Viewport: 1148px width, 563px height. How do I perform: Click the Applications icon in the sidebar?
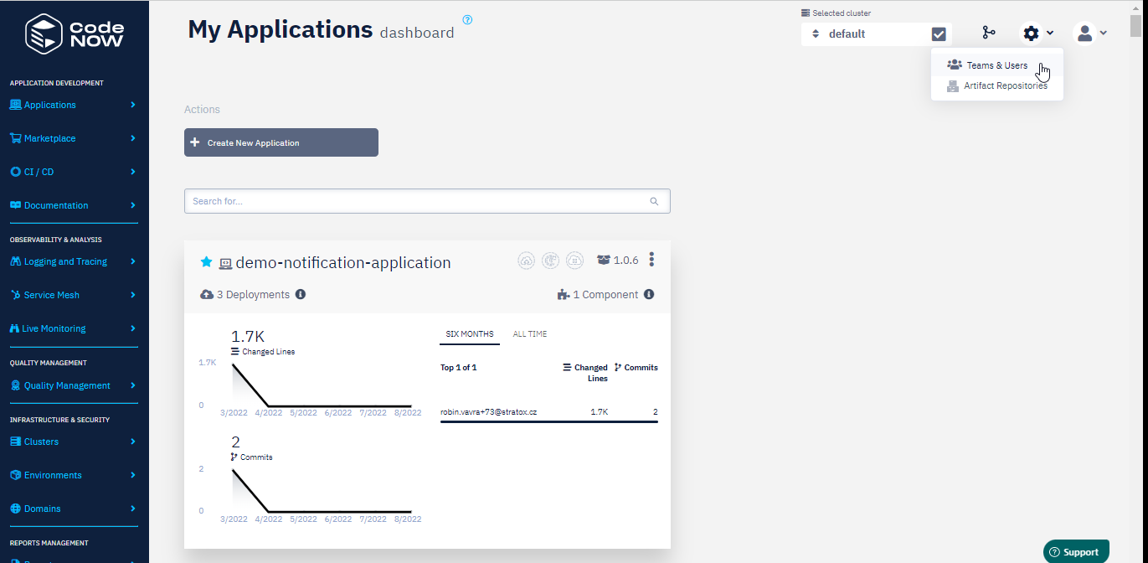point(15,105)
